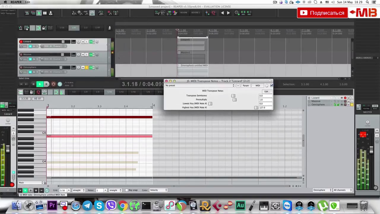The width and height of the screenshot is (380, 214).
Task: Pause playback in the main transport
Action: 46,84
